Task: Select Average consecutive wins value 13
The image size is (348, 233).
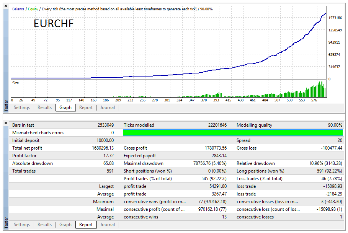Action: (x=224, y=217)
